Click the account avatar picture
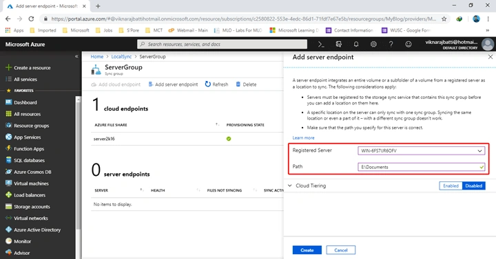 488,45
